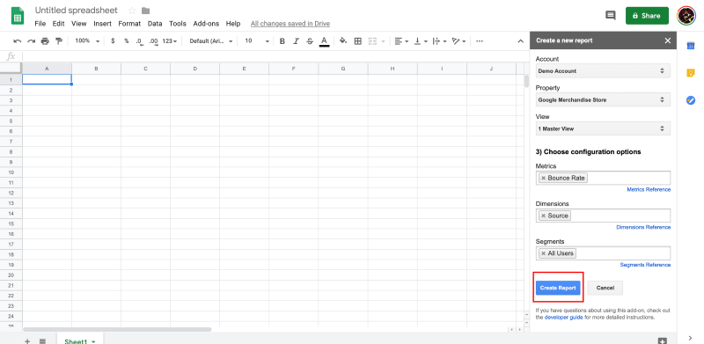This screenshot has height=344, width=704.
Task: Select the paint format roller icon
Action: point(59,40)
